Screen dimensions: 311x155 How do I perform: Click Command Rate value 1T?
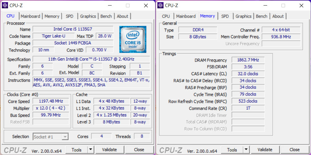tap(248, 108)
